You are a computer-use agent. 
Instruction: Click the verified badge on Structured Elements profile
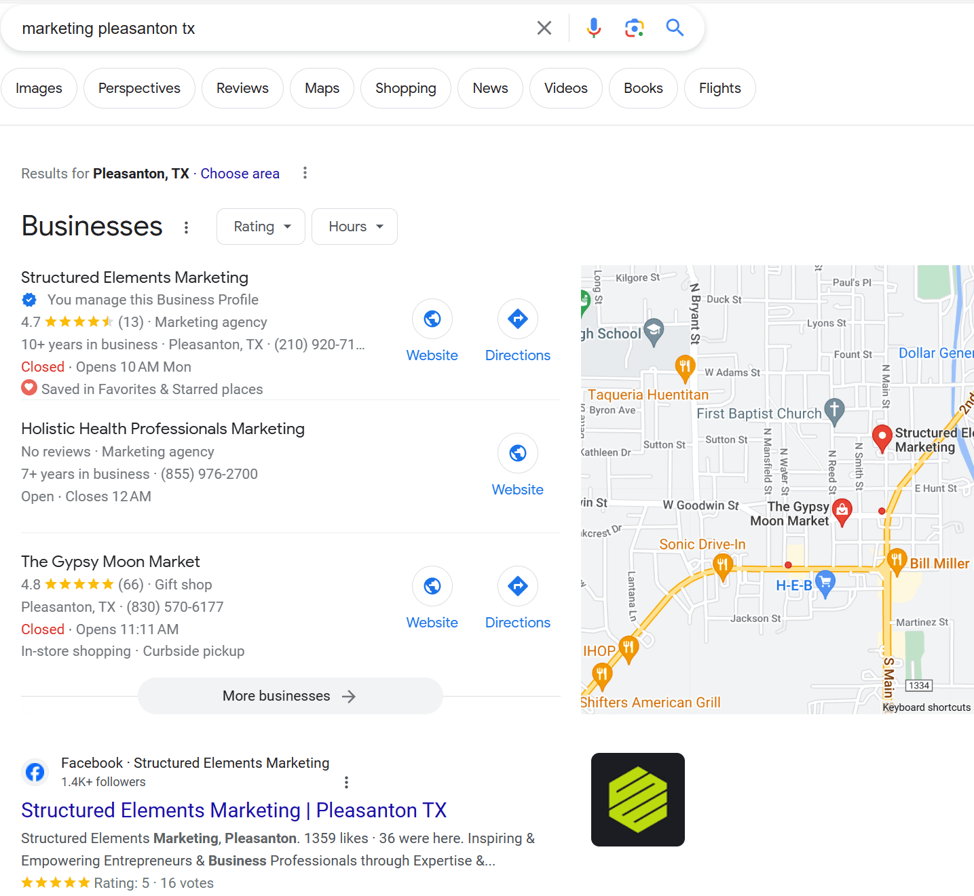(29, 300)
